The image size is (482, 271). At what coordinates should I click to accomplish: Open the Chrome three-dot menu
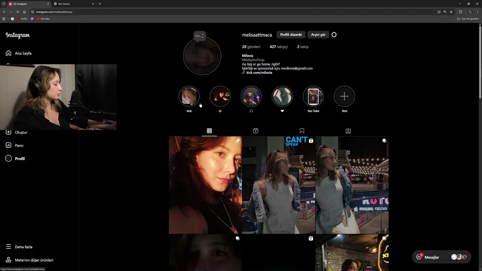click(477, 12)
